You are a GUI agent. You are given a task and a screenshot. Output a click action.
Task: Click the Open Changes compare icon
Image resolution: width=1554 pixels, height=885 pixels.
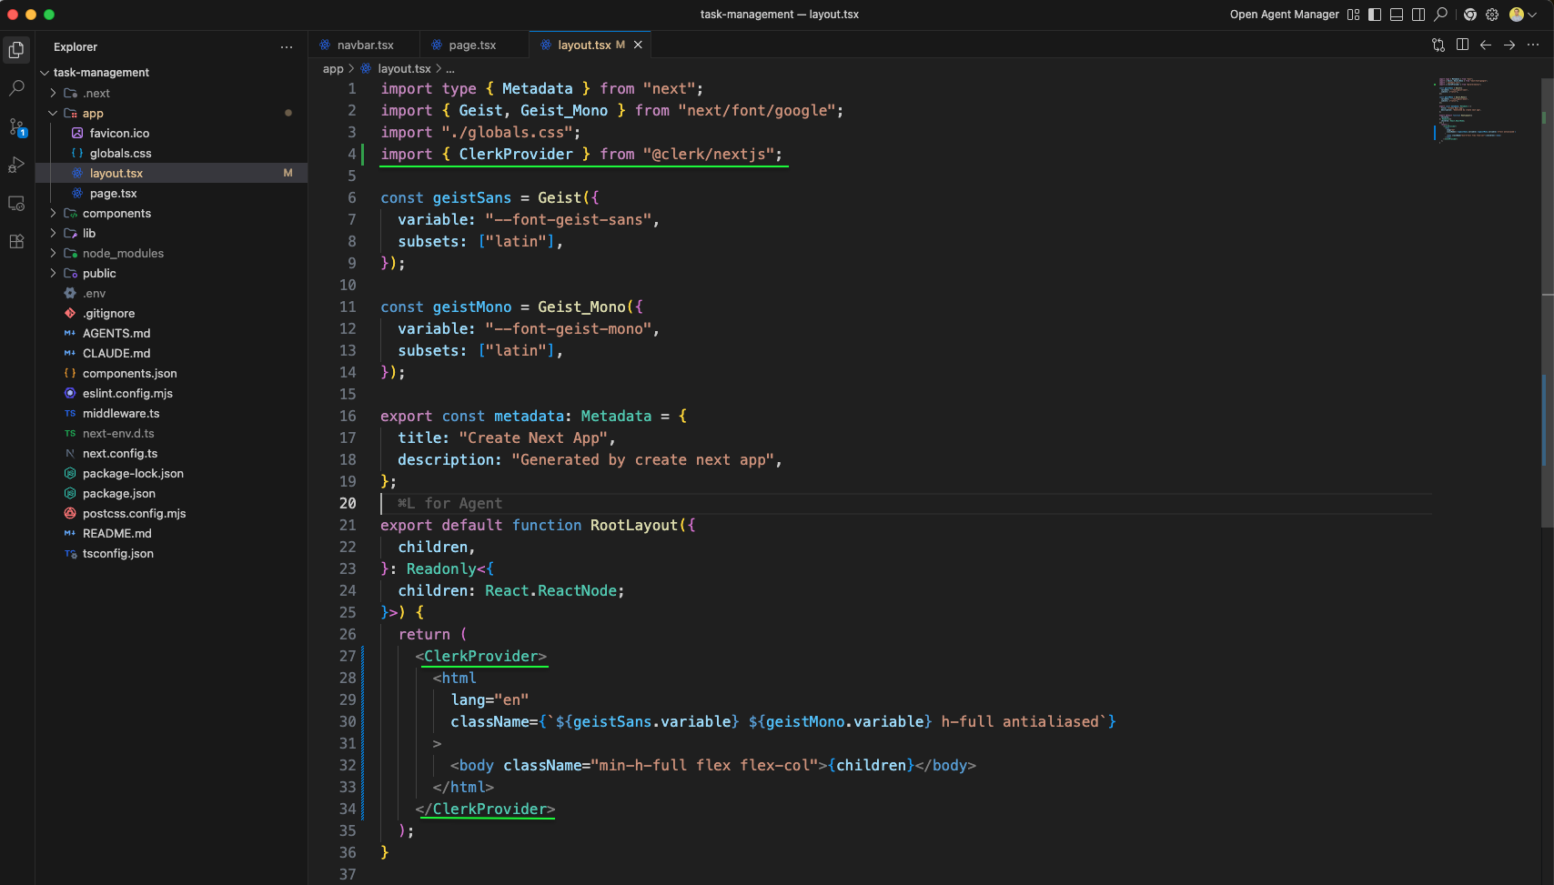click(x=1438, y=45)
